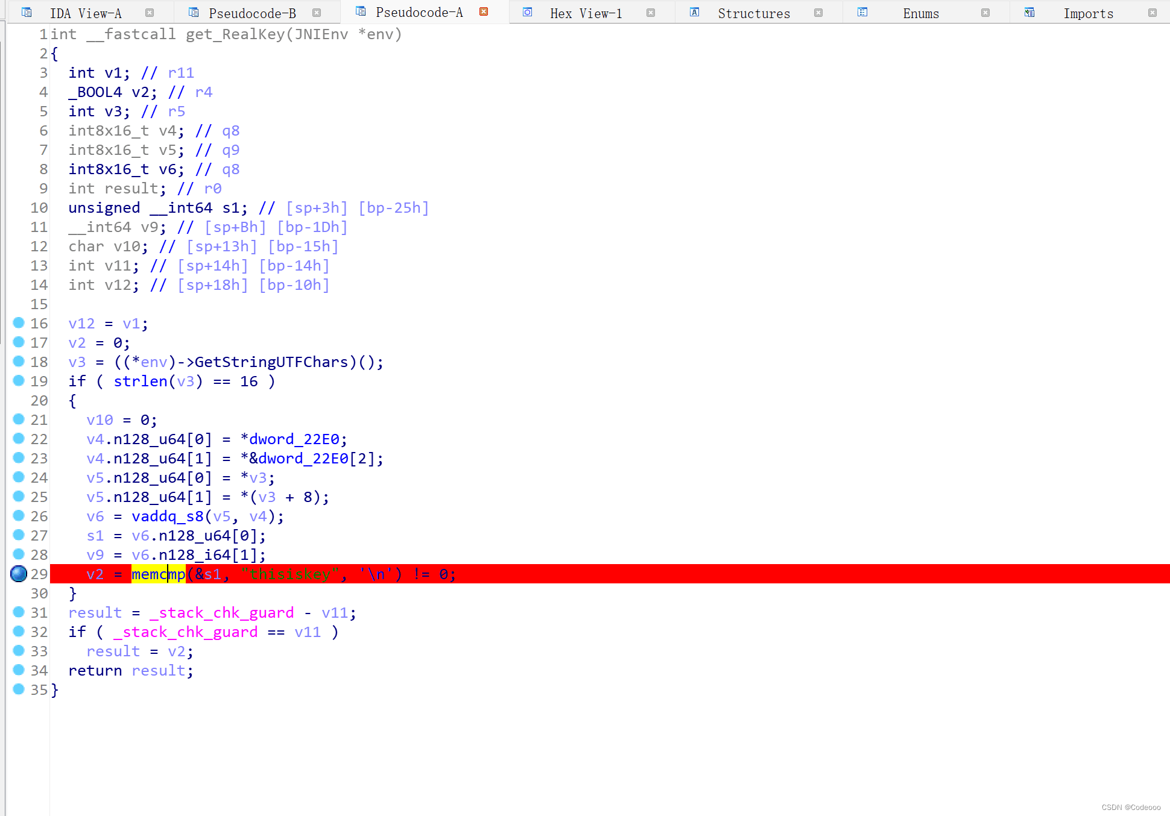
Task: Click the IDA View-A tab icon
Action: (27, 12)
